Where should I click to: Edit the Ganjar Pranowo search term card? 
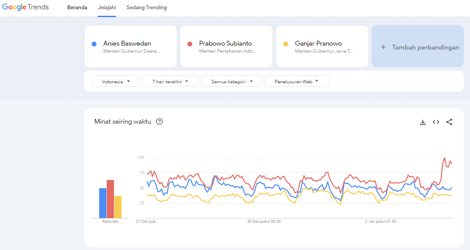coord(322,46)
